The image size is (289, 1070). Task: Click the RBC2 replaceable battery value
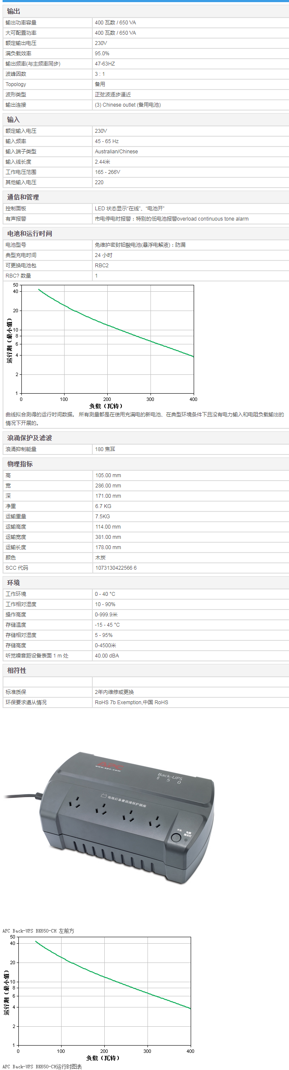click(102, 266)
